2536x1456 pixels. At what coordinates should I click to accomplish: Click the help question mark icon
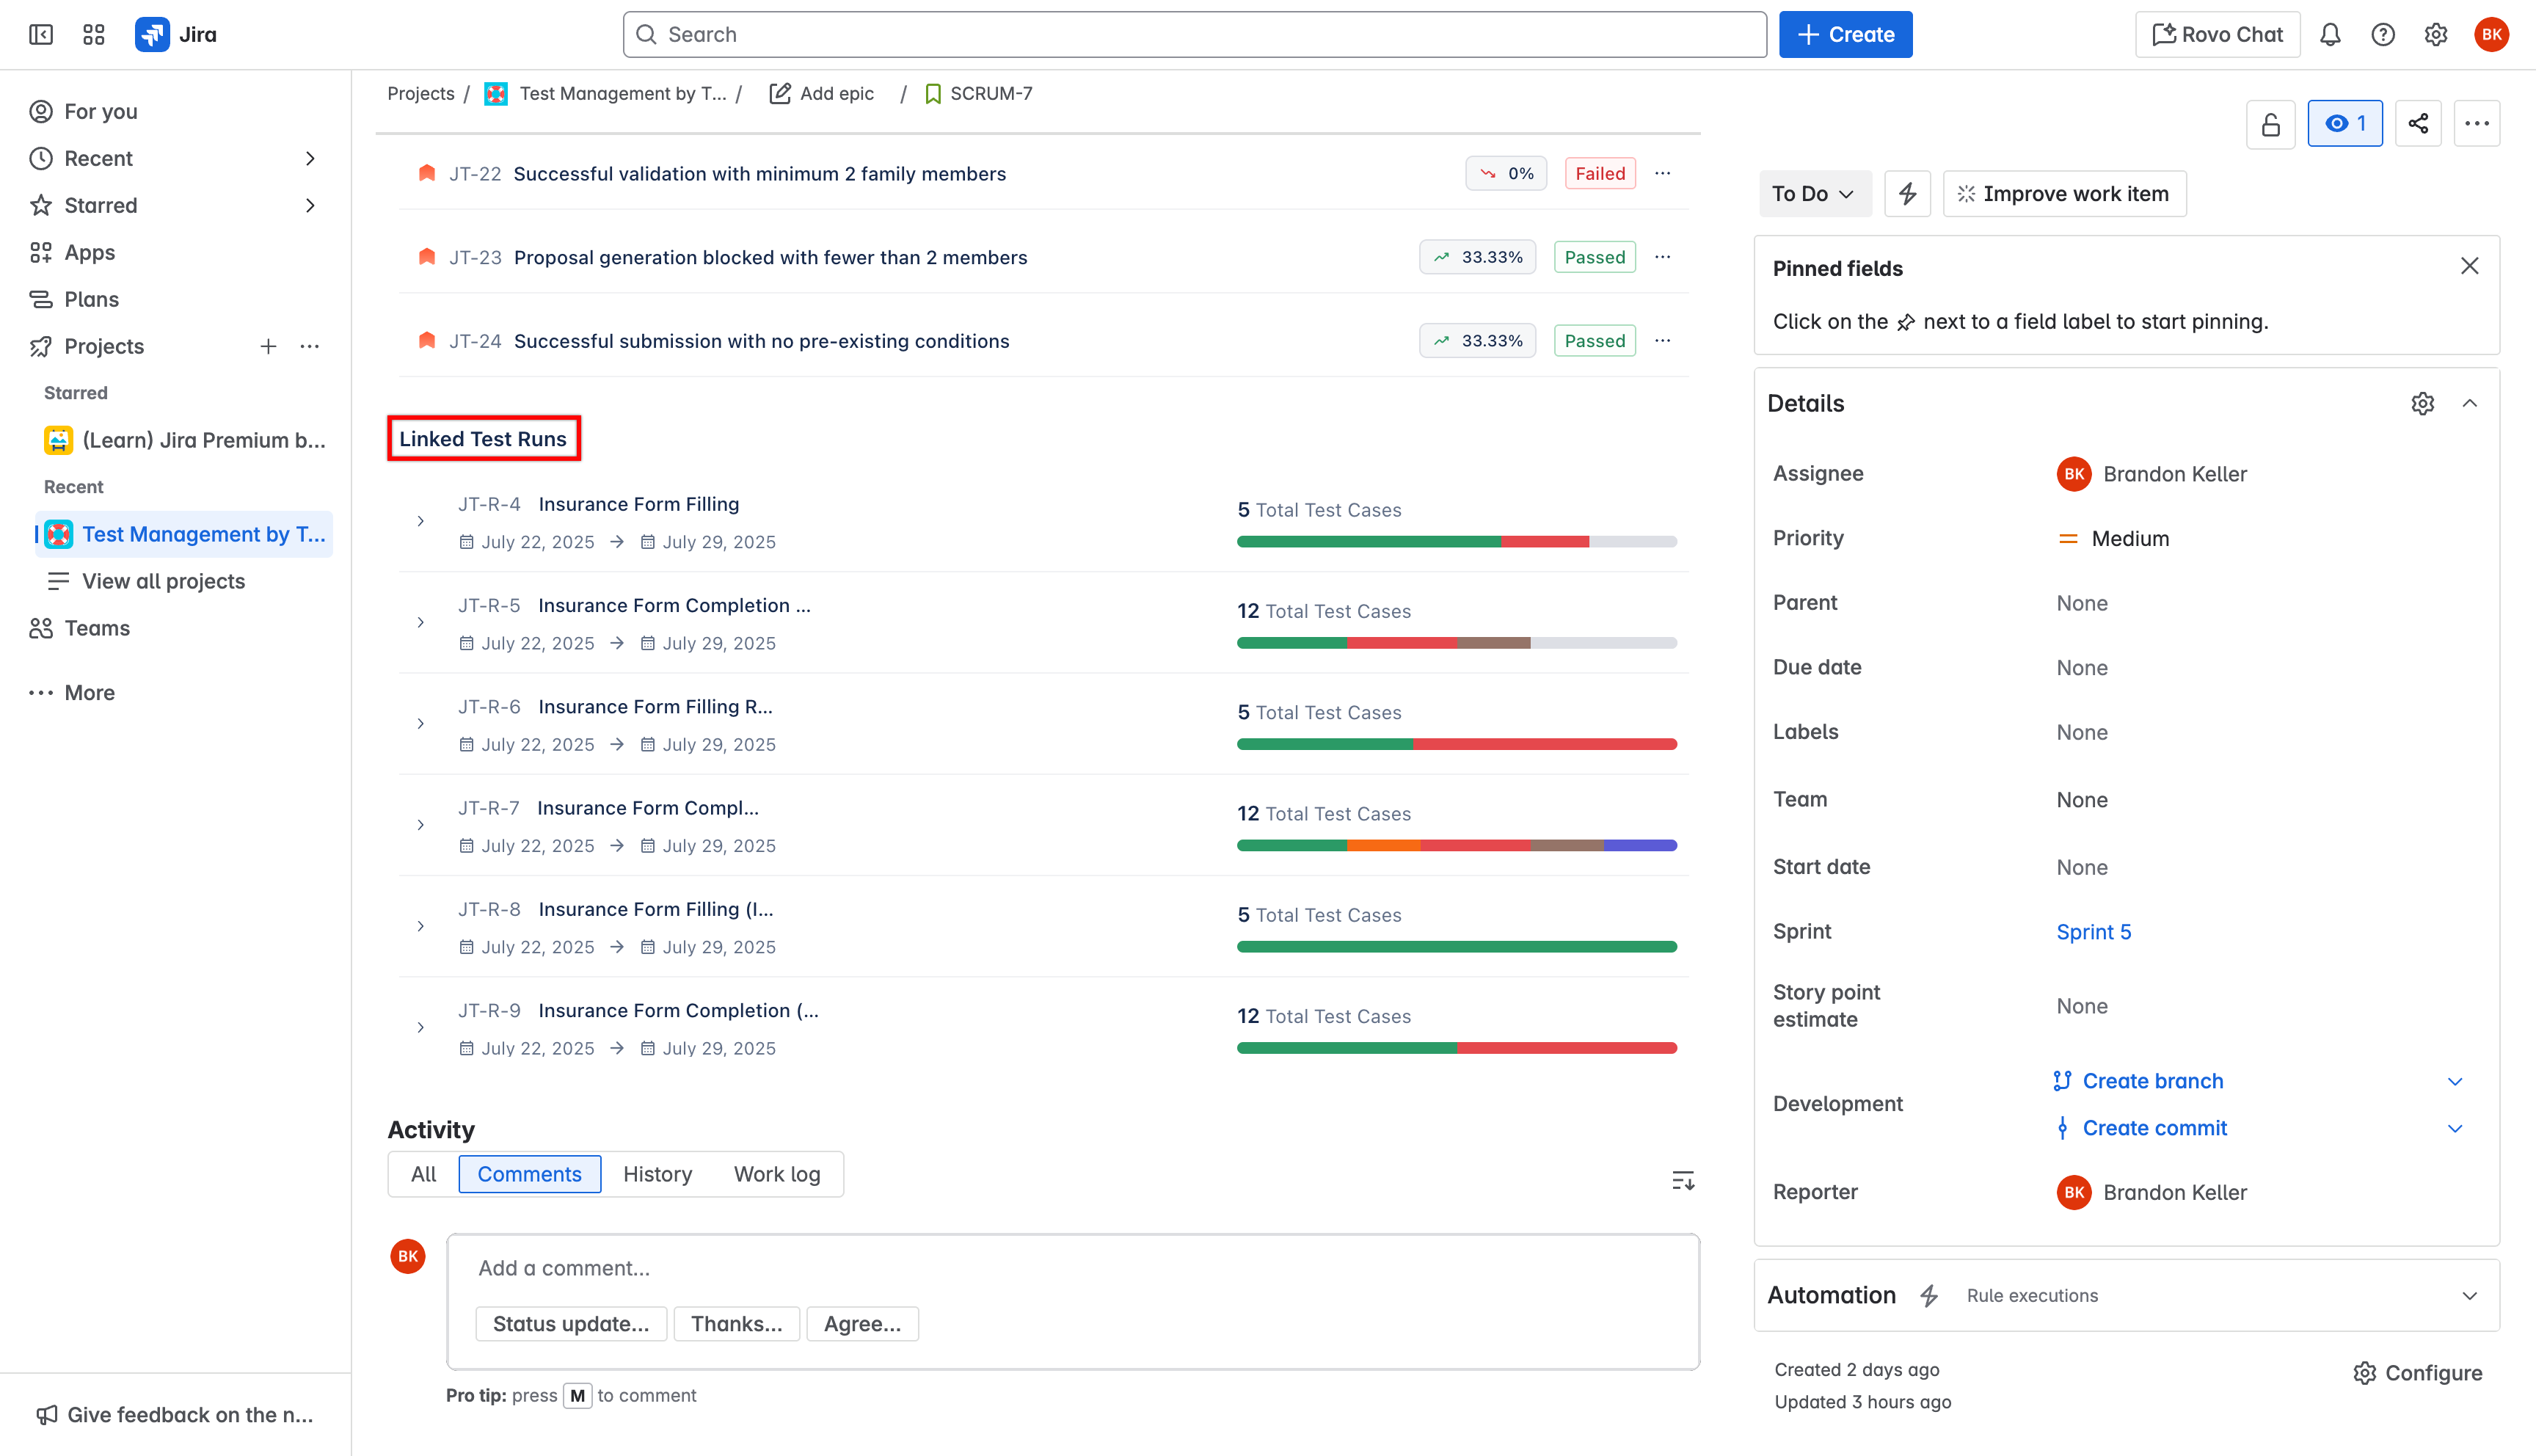[x=2383, y=35]
